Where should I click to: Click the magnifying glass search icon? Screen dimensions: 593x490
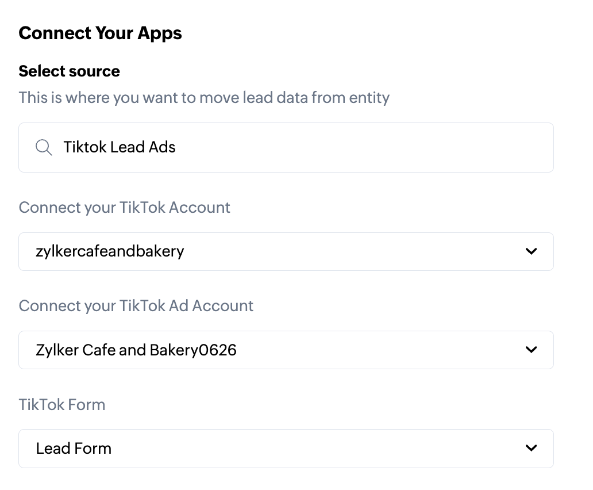(x=44, y=147)
